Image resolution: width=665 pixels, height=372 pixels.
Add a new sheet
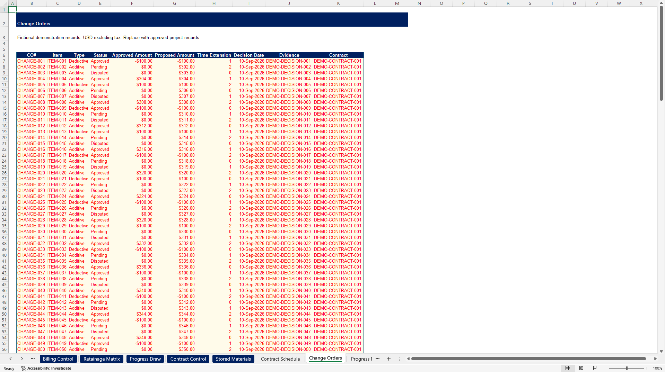pyautogui.click(x=388, y=359)
